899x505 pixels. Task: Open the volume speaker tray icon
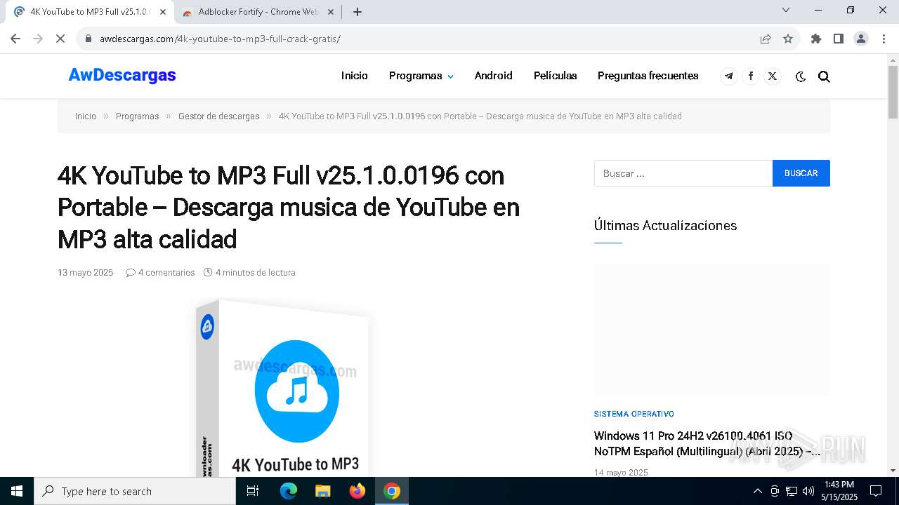pos(808,491)
